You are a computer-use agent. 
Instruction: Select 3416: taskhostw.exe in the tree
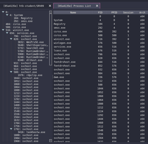coord(32,132)
